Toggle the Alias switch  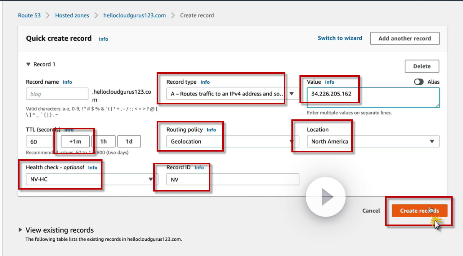pyautogui.click(x=419, y=82)
